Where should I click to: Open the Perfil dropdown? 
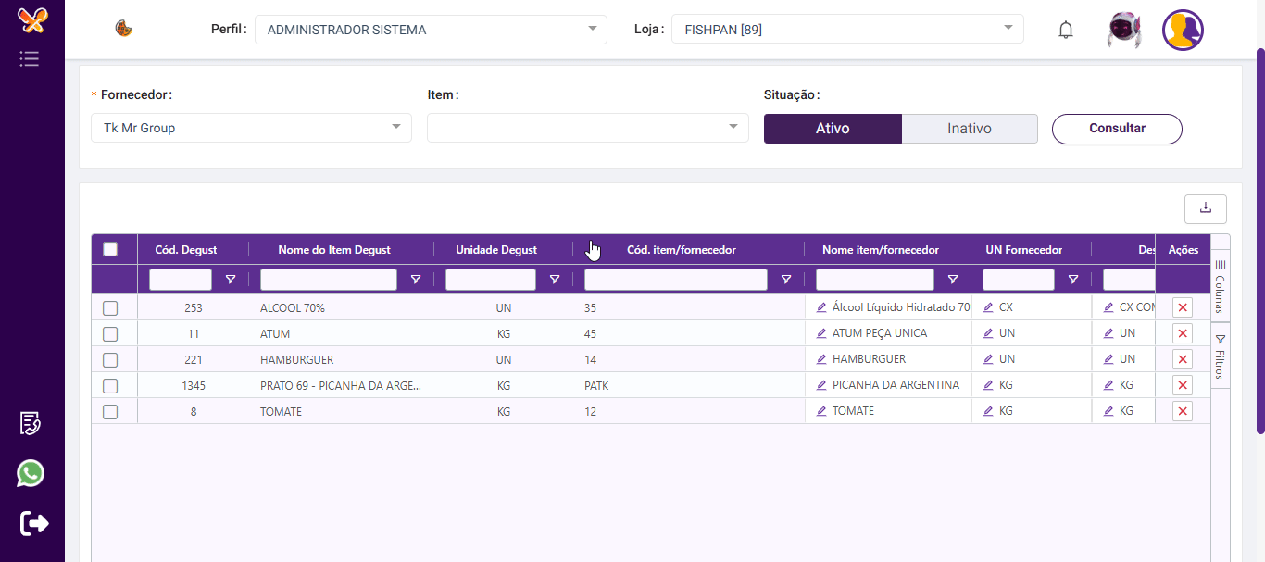click(431, 30)
